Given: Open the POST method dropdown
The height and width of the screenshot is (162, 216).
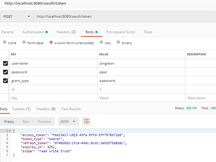Looking at the screenshot, I should (x=17, y=17).
